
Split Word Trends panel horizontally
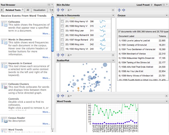pos(62,96)
